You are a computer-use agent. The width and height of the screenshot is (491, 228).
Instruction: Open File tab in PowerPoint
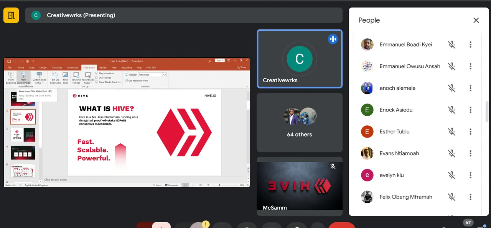(10, 67)
